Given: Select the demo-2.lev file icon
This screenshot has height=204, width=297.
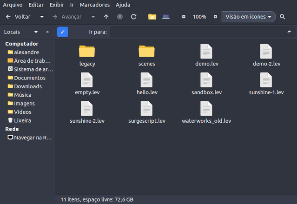Looking at the screenshot, I should pyautogui.click(x=266, y=51).
